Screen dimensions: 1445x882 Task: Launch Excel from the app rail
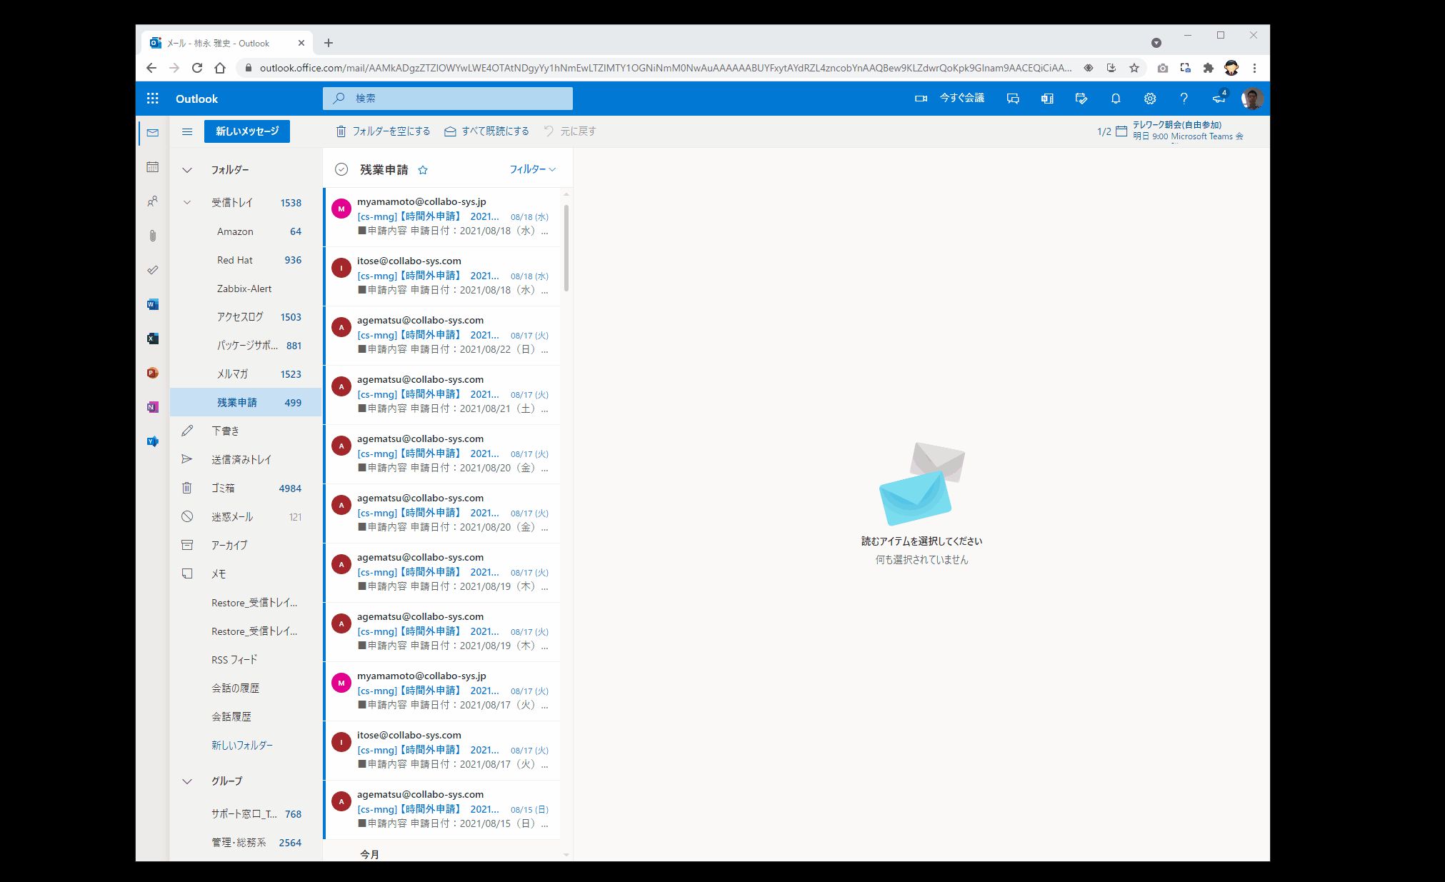click(152, 339)
